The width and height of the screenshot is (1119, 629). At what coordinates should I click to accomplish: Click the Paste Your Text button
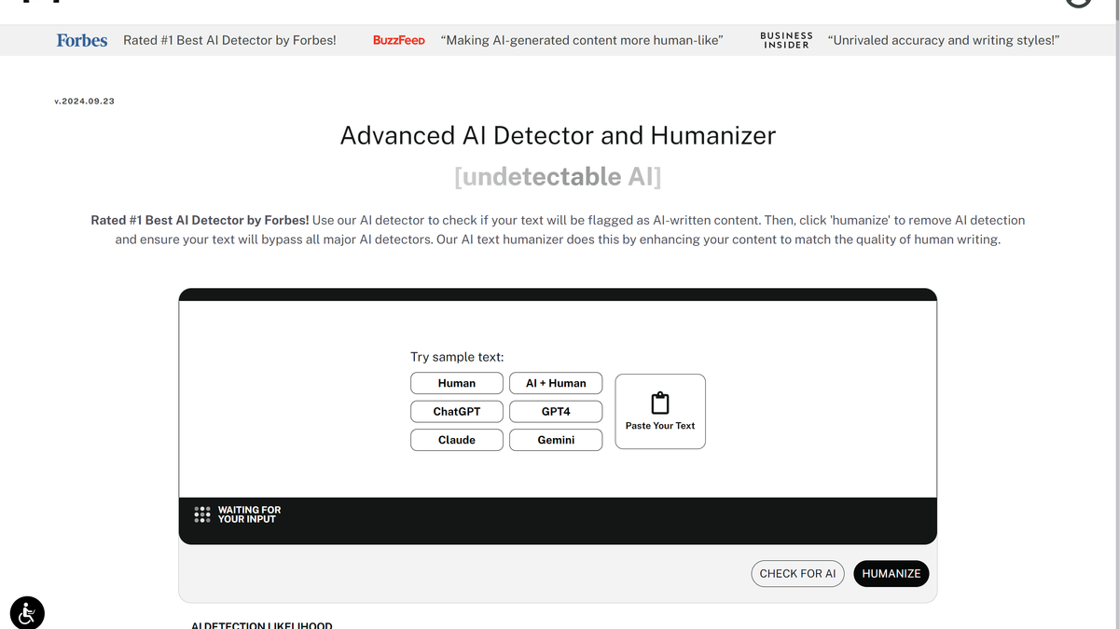coord(660,412)
